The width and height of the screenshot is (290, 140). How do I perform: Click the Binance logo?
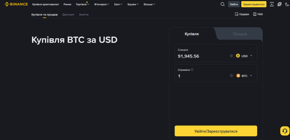(x=16, y=4)
